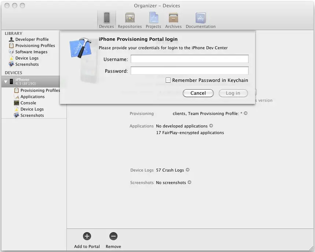Screen dimensions: 315x252
Task: Expand the 57 Crash Logs arrow
Action: (187, 170)
